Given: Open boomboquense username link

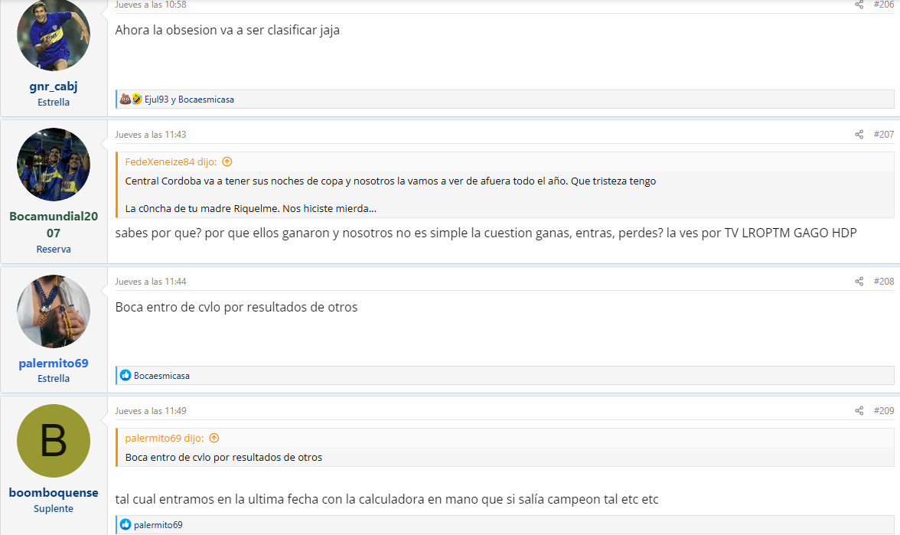Looking at the screenshot, I should (x=54, y=493).
